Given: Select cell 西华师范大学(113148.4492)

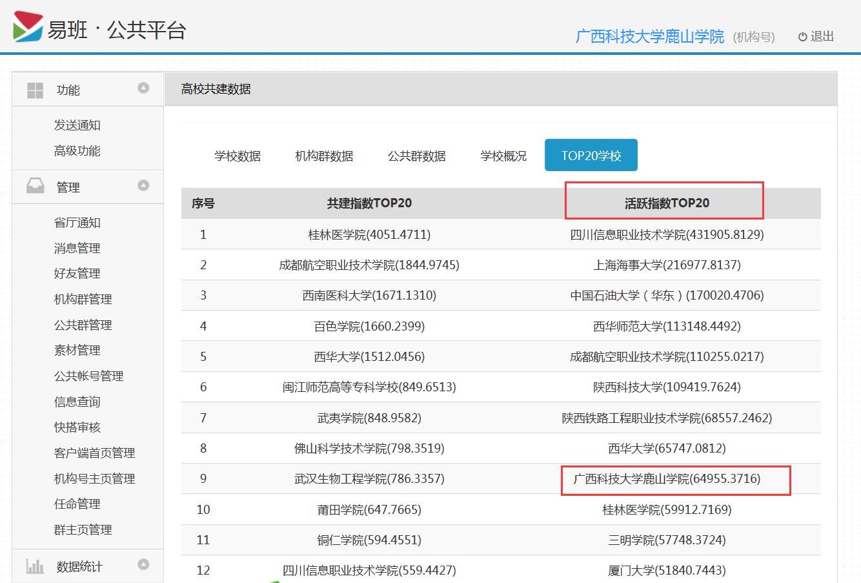Looking at the screenshot, I should [x=667, y=326].
